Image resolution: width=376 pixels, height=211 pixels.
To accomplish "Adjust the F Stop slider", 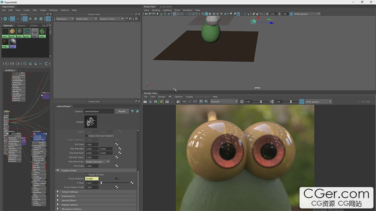I will [x=101, y=183].
